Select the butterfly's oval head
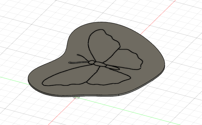 [x=92, y=62]
